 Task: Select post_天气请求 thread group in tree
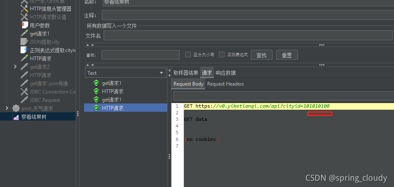[37, 108]
